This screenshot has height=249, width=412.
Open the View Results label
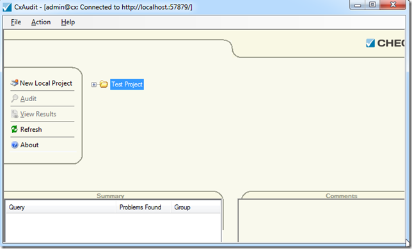click(x=38, y=114)
